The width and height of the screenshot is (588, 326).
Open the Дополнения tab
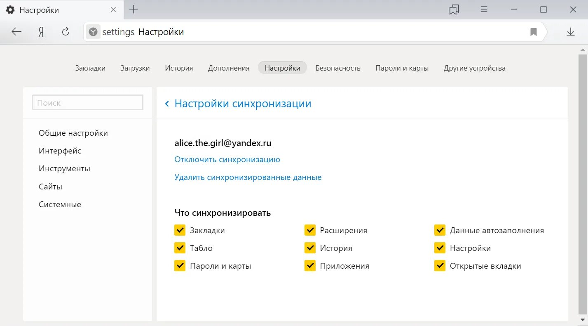[x=229, y=68]
